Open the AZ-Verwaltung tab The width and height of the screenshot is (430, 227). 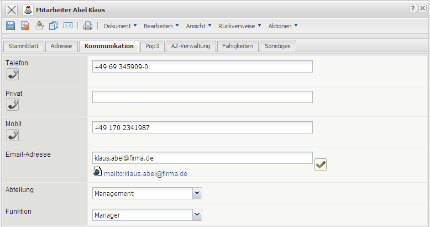(x=191, y=46)
